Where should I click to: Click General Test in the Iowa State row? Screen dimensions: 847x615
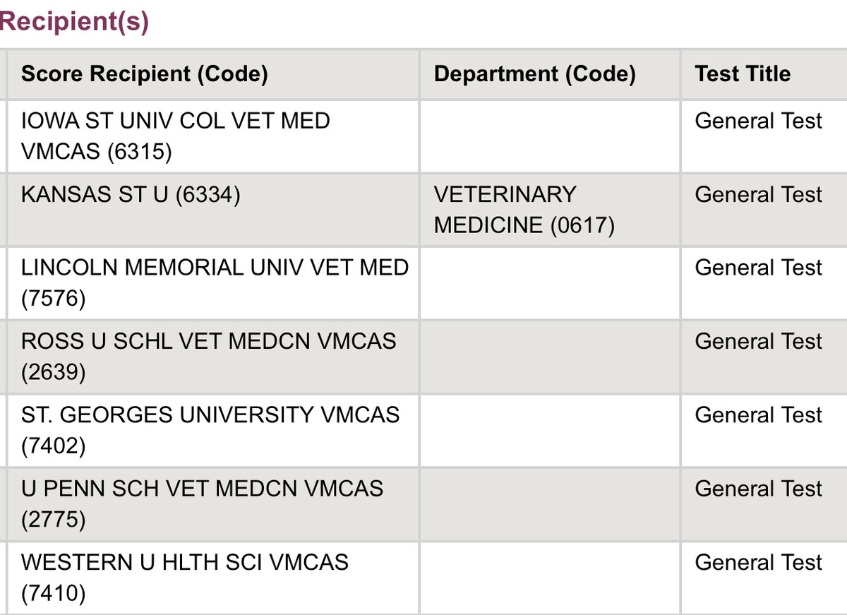click(x=758, y=121)
